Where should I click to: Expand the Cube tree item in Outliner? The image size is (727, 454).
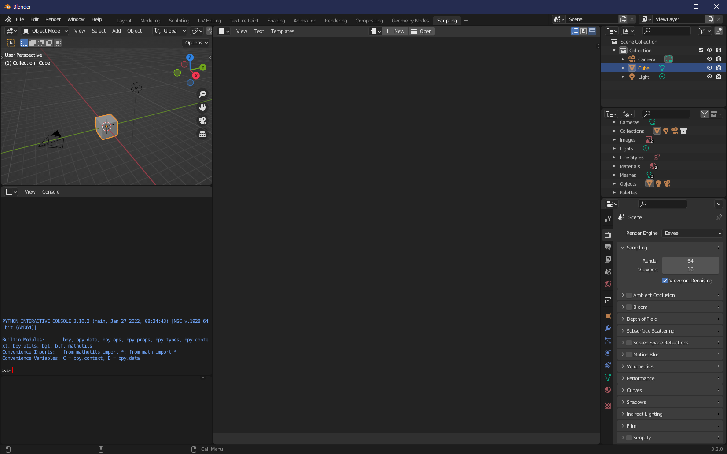pos(623,68)
